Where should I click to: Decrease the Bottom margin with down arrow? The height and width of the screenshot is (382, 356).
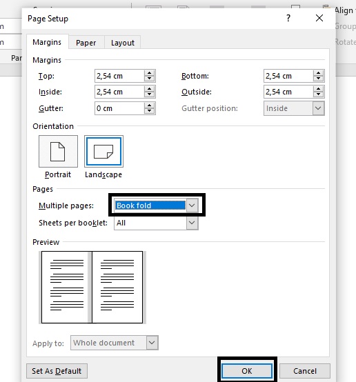[x=318, y=79]
